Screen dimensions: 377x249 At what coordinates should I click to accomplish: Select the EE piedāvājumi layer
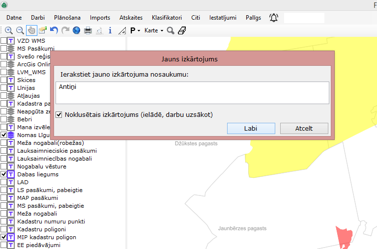(39, 245)
